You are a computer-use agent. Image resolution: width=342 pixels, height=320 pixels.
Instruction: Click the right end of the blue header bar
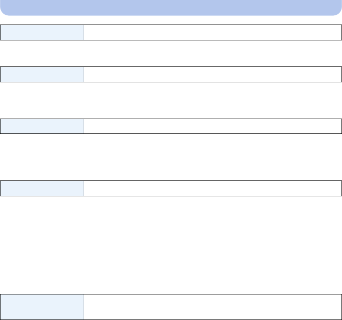[x=334, y=8]
